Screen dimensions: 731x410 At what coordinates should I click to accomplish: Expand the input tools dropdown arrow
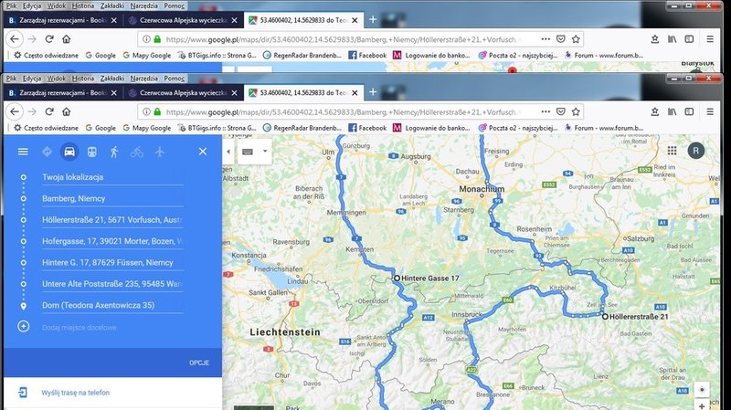pos(265,151)
